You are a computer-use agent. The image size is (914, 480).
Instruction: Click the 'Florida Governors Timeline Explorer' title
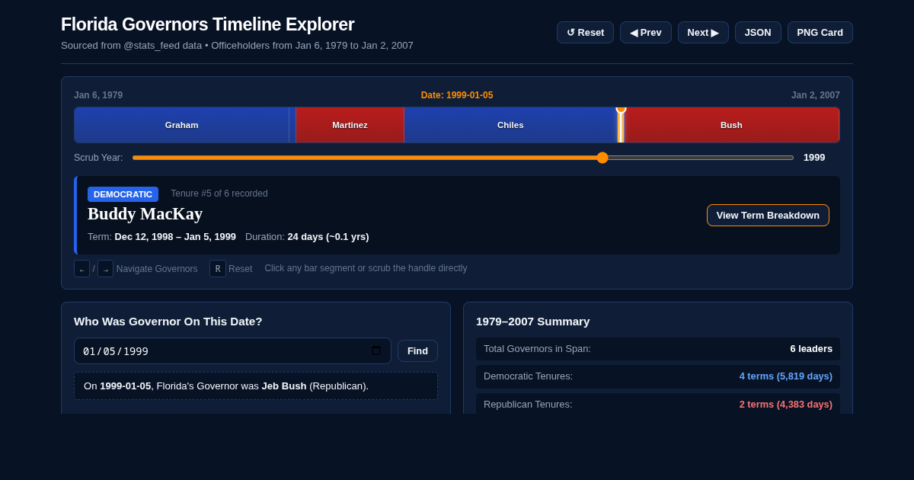(x=207, y=24)
